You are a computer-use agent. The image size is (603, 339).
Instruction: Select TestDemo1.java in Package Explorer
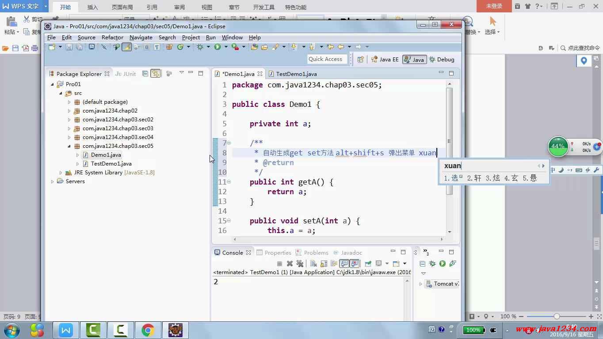pyautogui.click(x=111, y=164)
